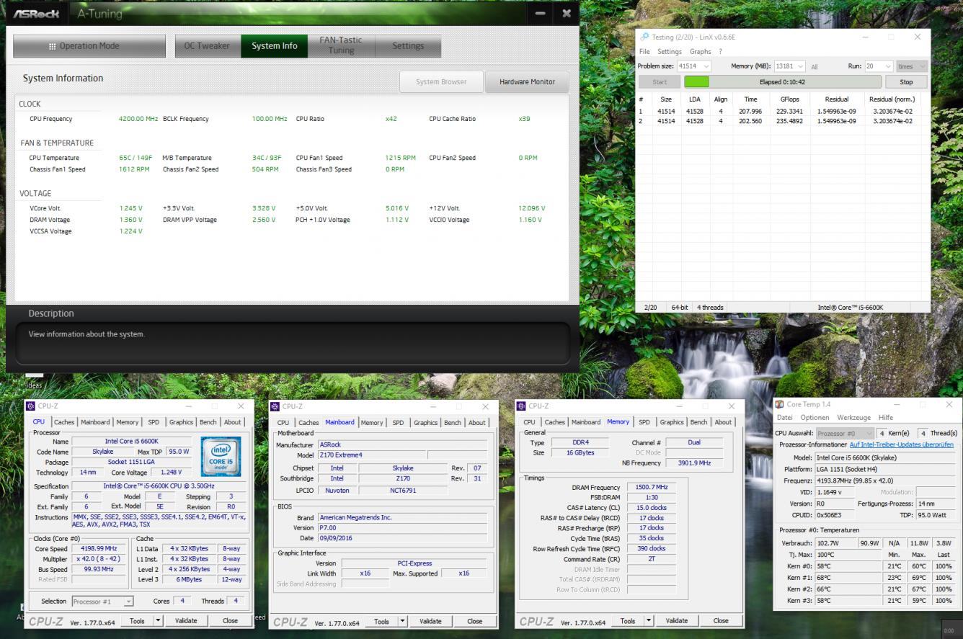Switch to Caches tab in CPU-Z CPU-tab window
The width and height of the screenshot is (963, 639).
64,422
